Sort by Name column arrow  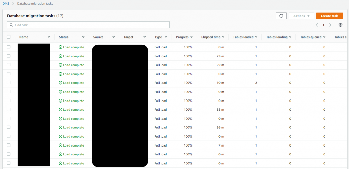(49, 37)
